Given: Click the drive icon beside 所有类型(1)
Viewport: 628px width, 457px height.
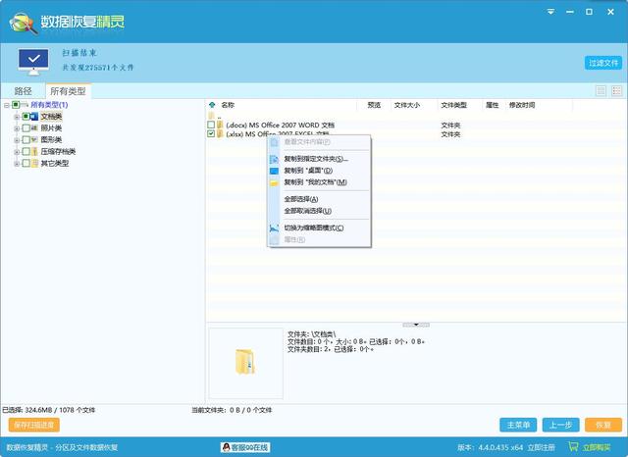Looking at the screenshot, I should pos(25,105).
